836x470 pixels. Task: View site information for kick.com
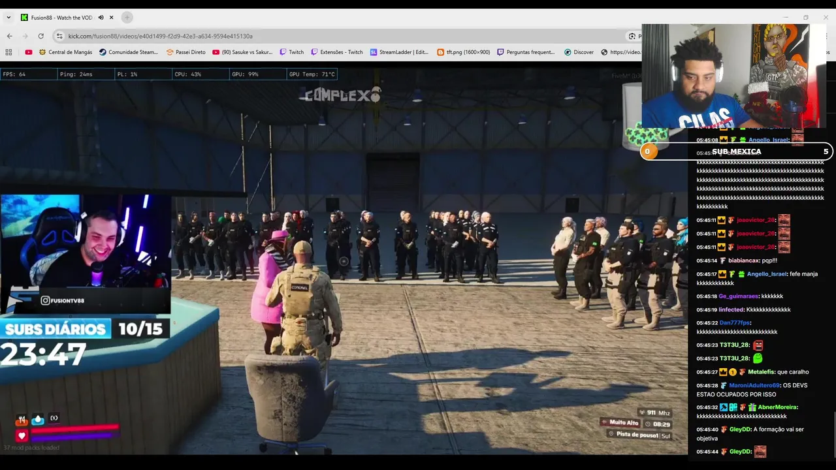(59, 36)
